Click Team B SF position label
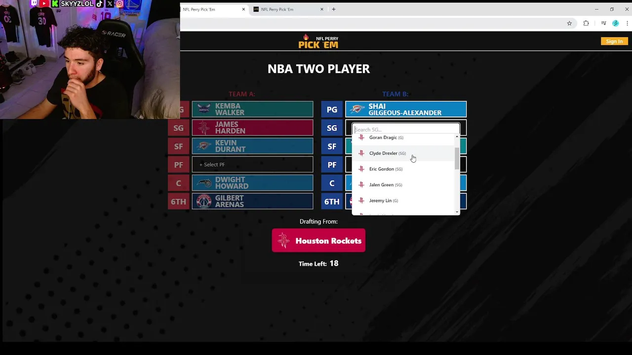 click(x=332, y=146)
